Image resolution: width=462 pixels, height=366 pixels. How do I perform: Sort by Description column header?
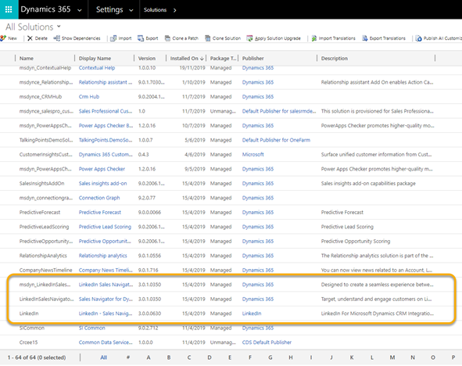[335, 59]
